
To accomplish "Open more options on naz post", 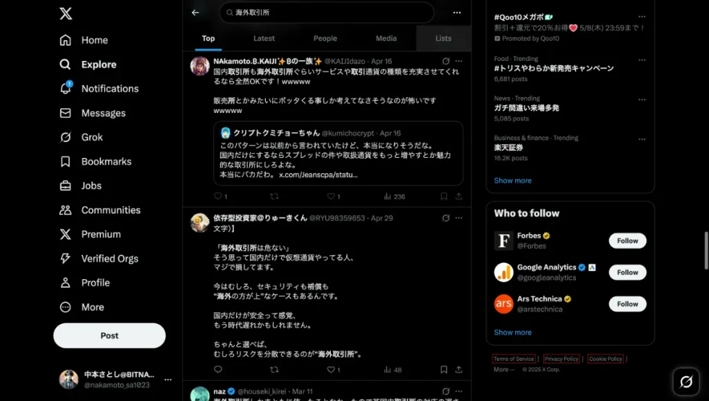I will (x=459, y=391).
